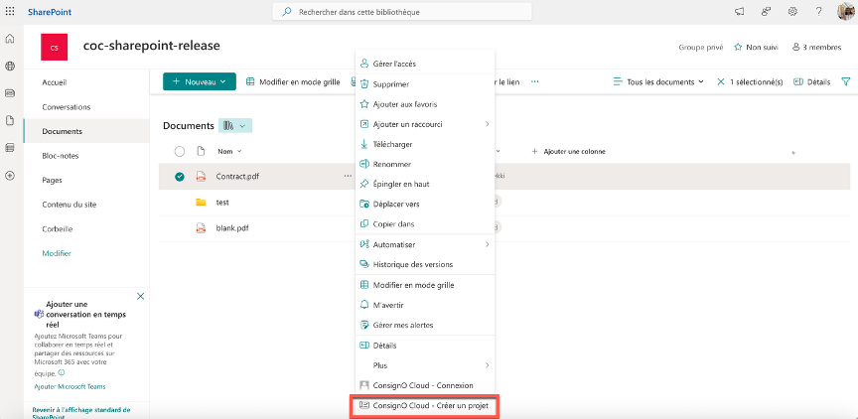Click the Ajouter Microsoft Teams link
858x419 pixels.
click(x=70, y=386)
